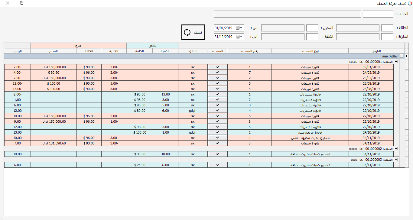Collapse the الصنف 001000002 sssss group
Screen dimensions: 413x220
(396, 149)
